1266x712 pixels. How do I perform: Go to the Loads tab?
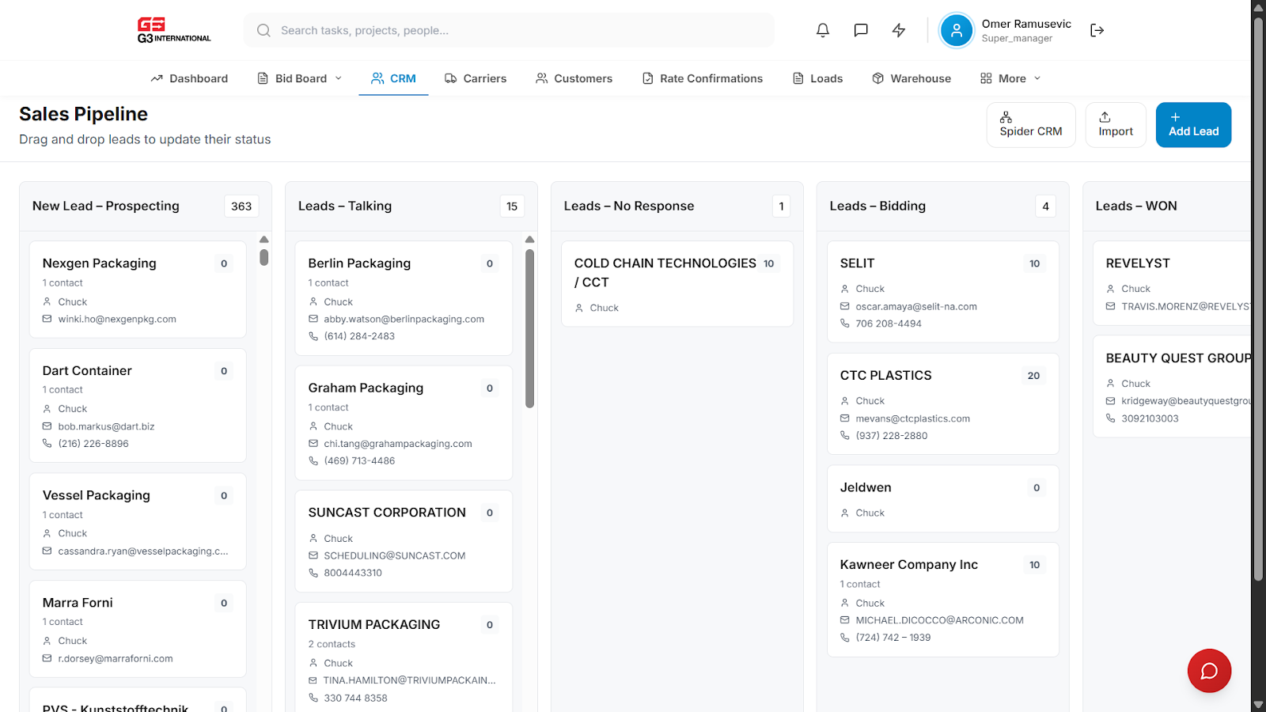818,78
